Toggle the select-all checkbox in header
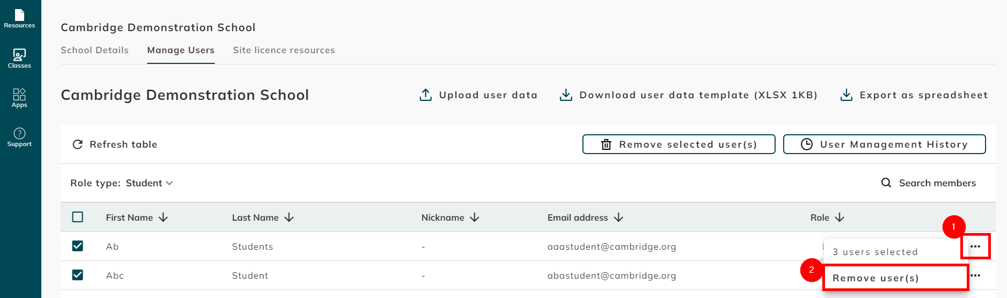 pyautogui.click(x=78, y=217)
